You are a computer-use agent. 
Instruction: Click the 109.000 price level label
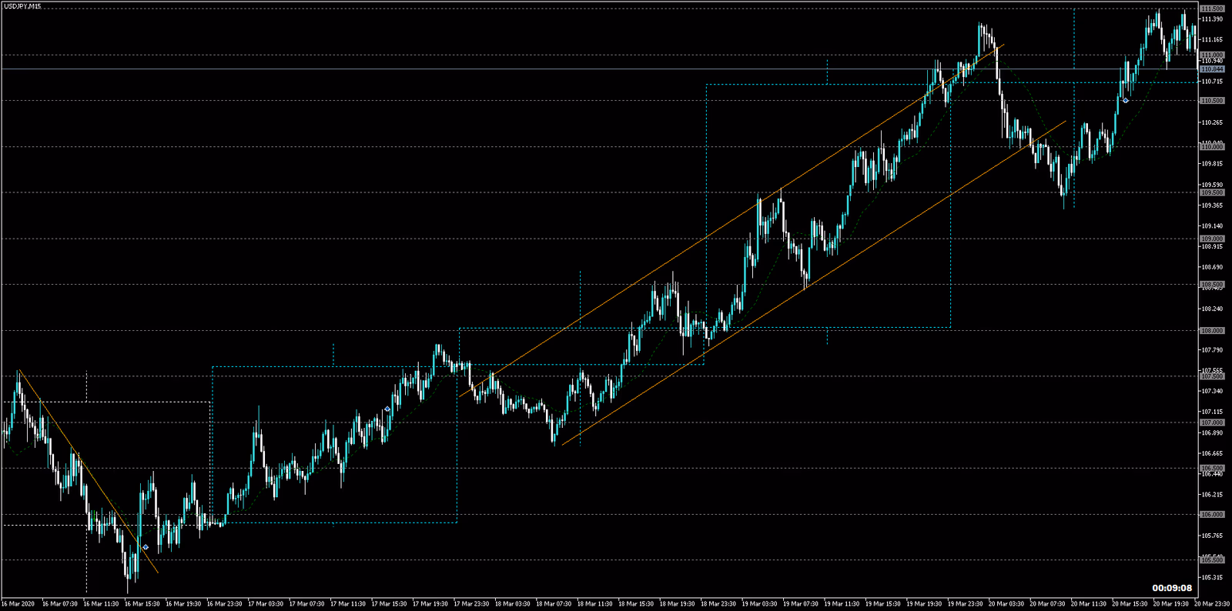click(x=1212, y=239)
